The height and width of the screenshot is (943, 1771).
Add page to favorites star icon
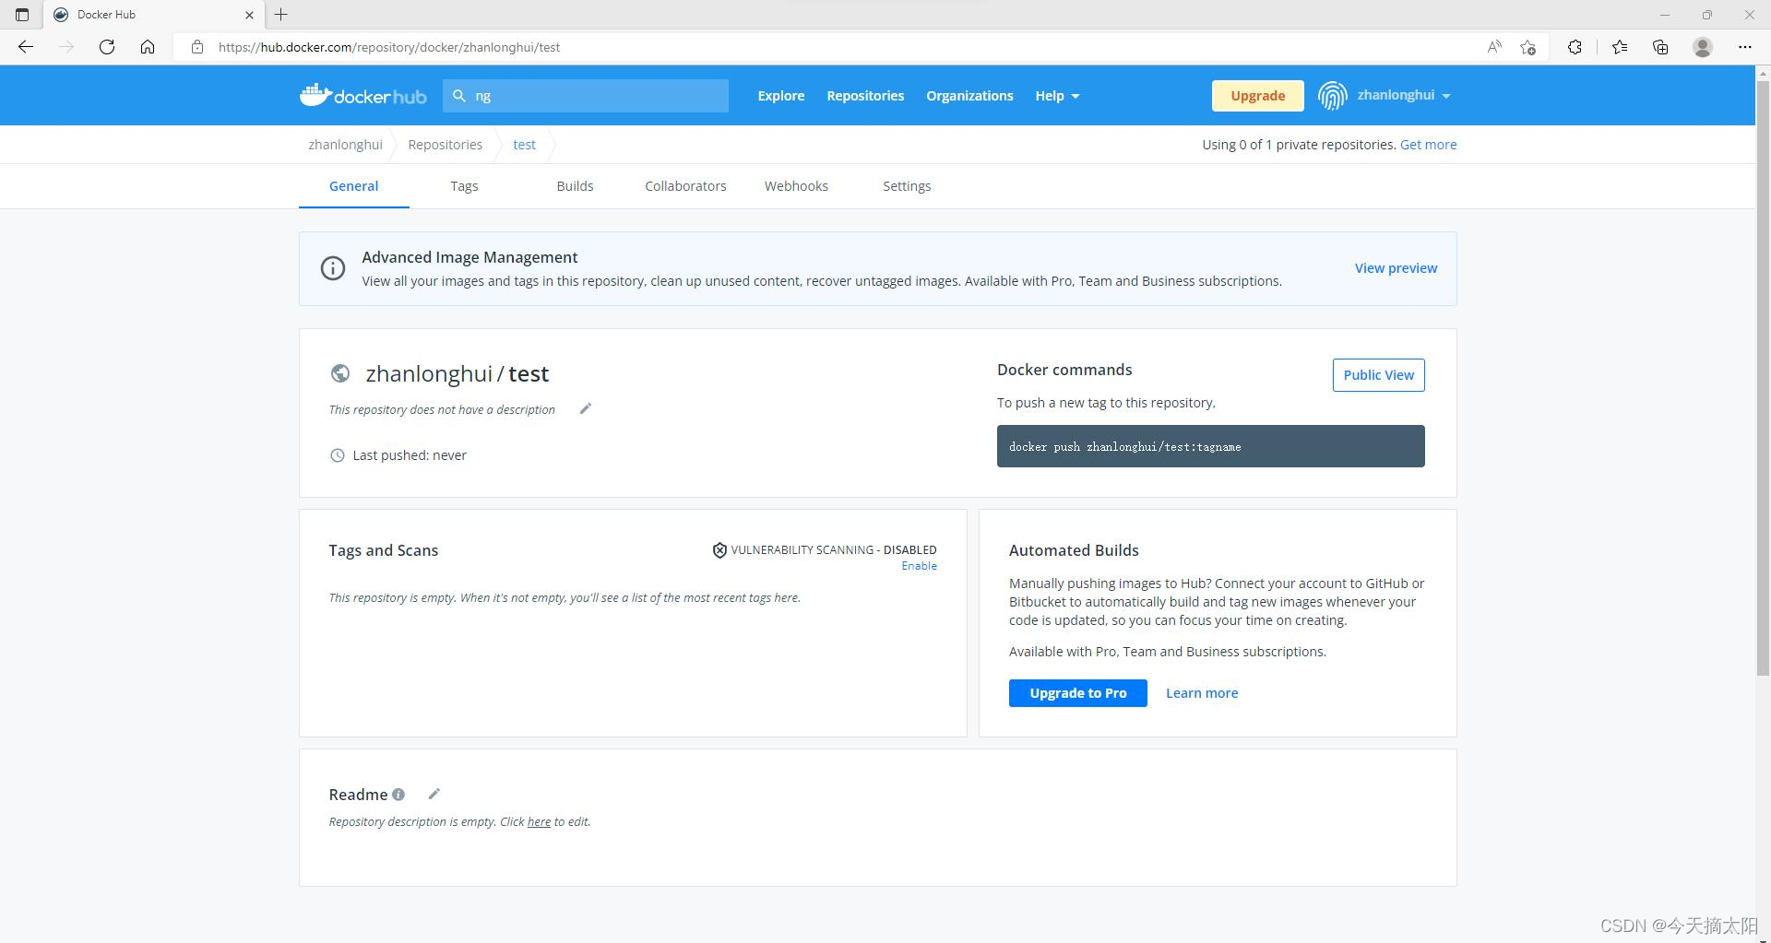(1527, 47)
